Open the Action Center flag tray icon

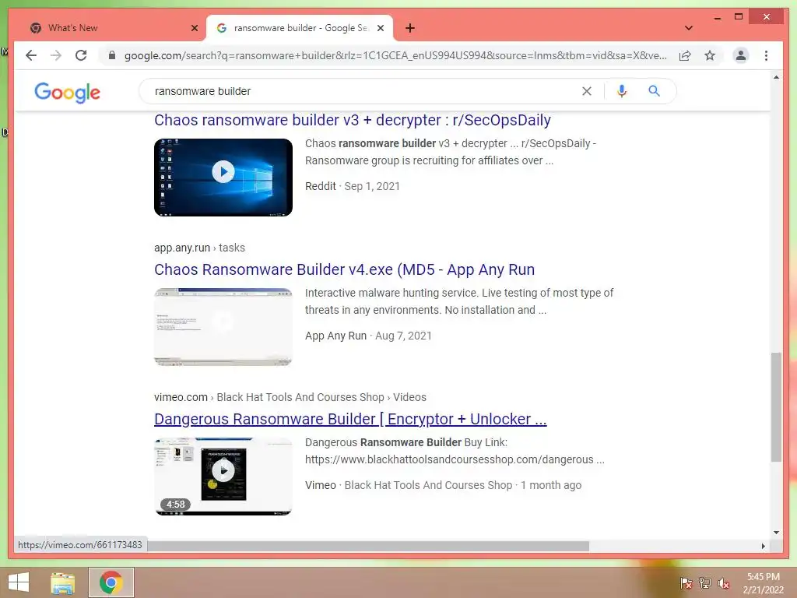(686, 583)
